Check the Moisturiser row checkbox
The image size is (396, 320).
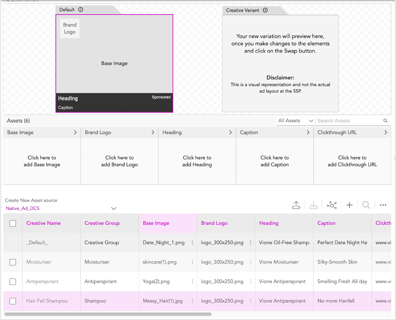tap(13, 262)
